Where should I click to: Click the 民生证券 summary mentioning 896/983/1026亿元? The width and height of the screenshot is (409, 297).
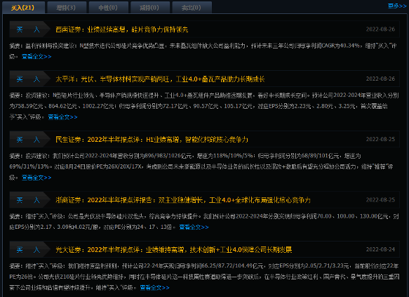201,166
